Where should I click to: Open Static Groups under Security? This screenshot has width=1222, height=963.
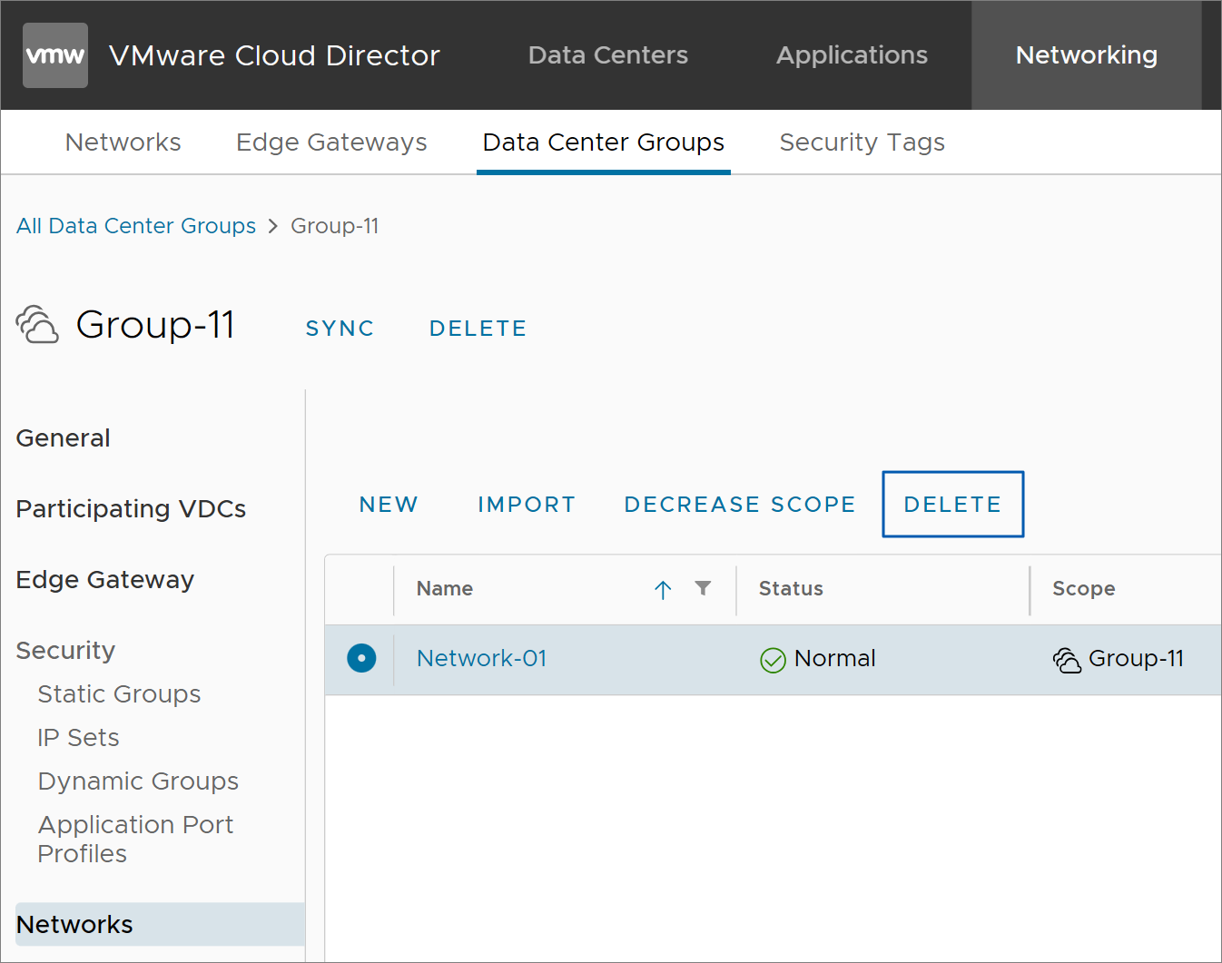[x=120, y=694]
